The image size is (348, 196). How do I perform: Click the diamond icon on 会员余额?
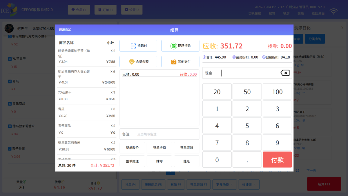click(x=132, y=62)
